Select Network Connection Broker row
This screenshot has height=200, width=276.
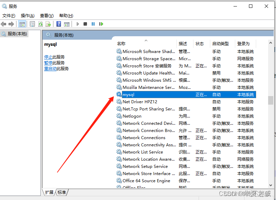click(x=186, y=130)
